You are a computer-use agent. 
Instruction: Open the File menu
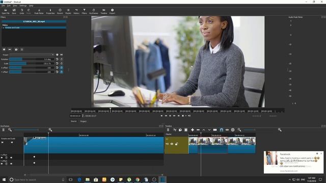(3, 6)
